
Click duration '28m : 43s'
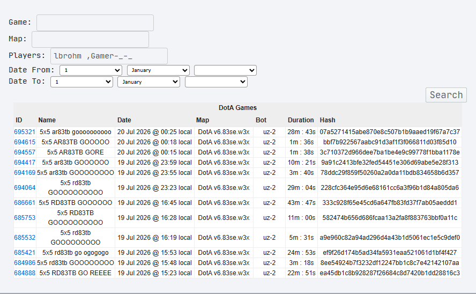[301, 132]
